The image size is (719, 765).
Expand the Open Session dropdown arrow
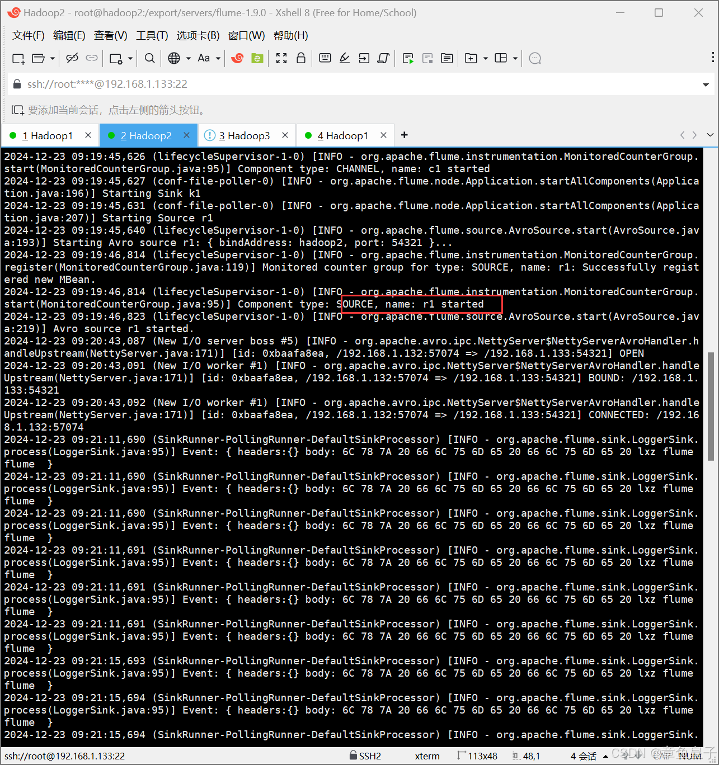(x=53, y=58)
